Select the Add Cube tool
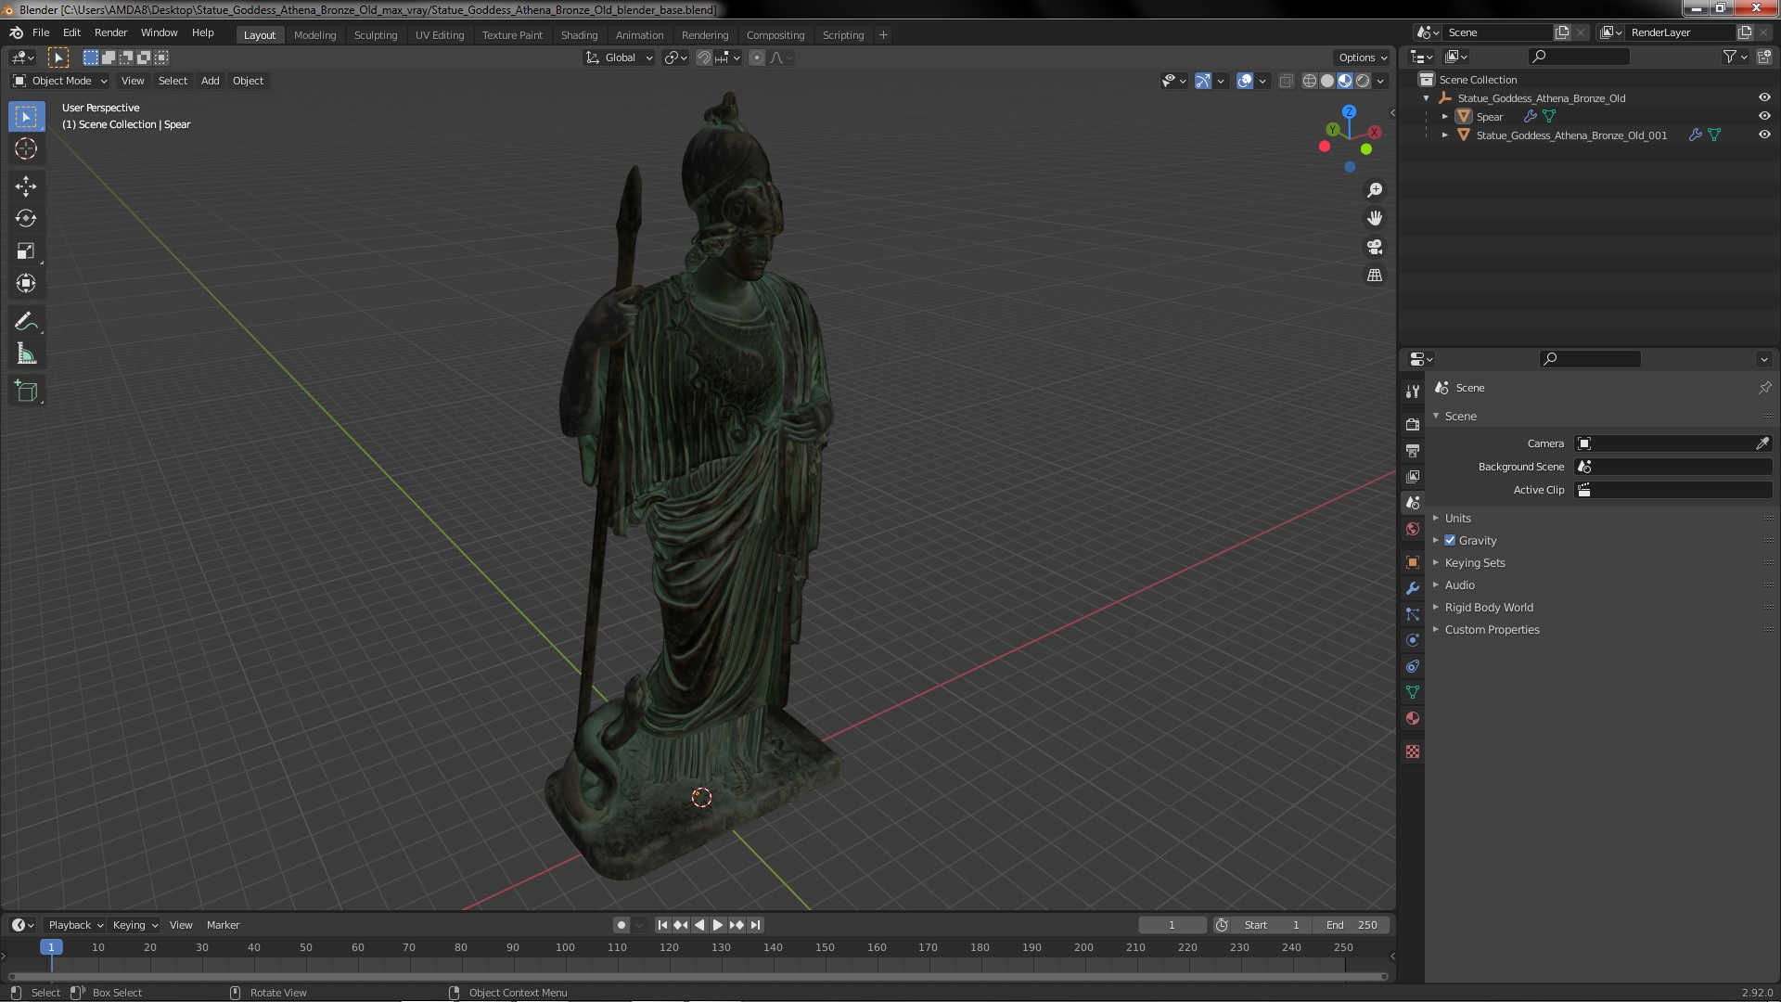Viewport: 1781px width, 1002px height. point(26,392)
